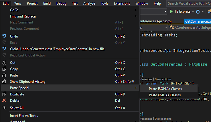Select Find and Replace entry
This screenshot has height=122, width=211.
tap(70, 16)
